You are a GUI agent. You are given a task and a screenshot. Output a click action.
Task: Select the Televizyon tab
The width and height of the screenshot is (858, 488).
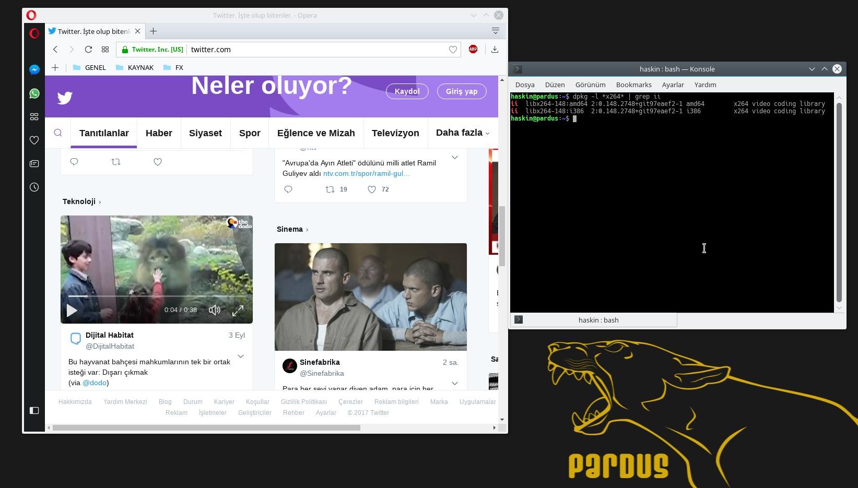tap(395, 133)
